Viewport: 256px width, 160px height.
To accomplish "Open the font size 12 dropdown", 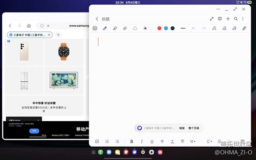I will (x=193, y=142).
